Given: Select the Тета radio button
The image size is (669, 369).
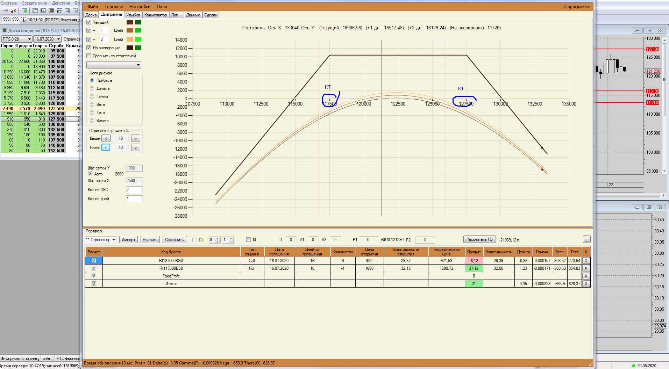Looking at the screenshot, I should (92, 113).
